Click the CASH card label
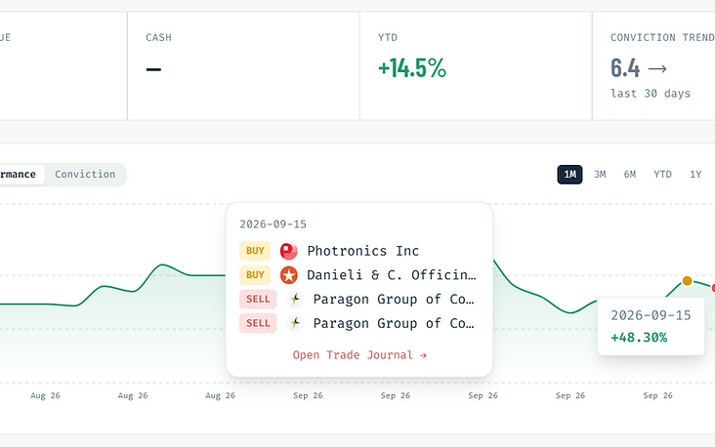 click(x=158, y=37)
